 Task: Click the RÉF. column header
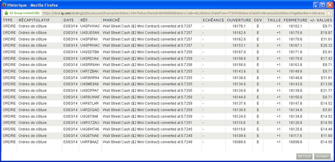point(84,20)
